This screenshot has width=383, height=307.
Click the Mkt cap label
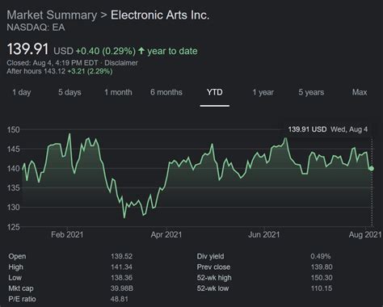coord(21,288)
